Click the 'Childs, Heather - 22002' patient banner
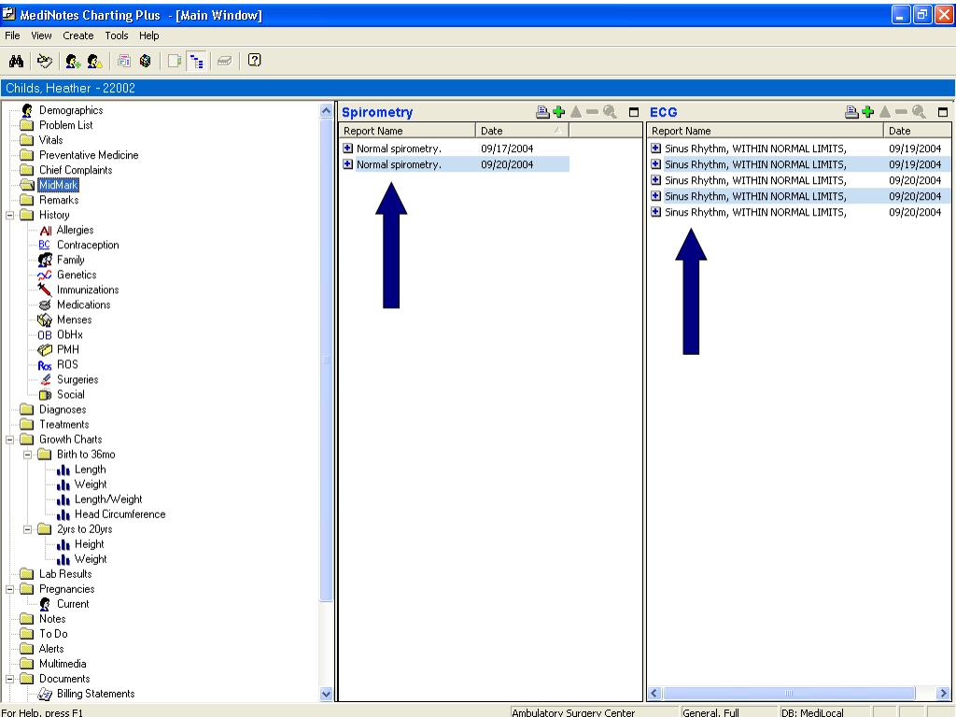Viewport: 956px width, 717px height. tap(477, 89)
